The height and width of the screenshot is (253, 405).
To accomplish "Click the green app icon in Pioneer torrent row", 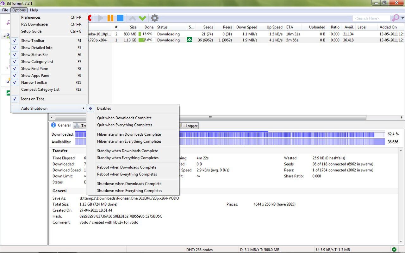I will coord(190,40).
